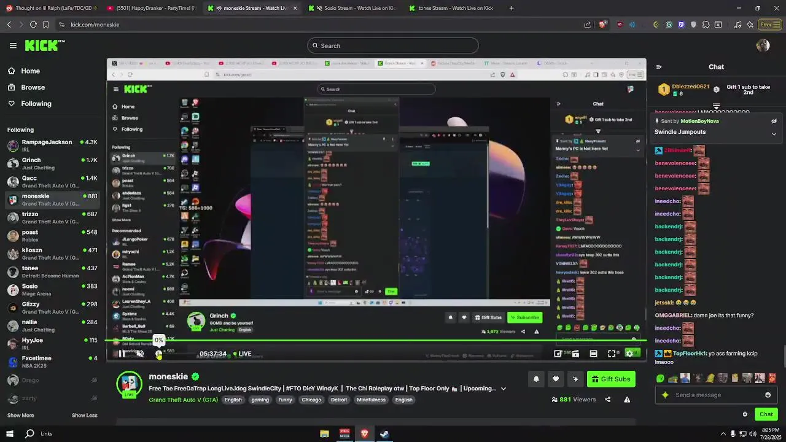
Task: Expand the stream title description
Action: click(504, 389)
